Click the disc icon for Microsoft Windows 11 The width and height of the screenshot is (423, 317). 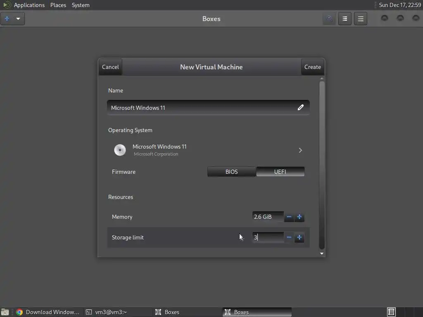120,150
